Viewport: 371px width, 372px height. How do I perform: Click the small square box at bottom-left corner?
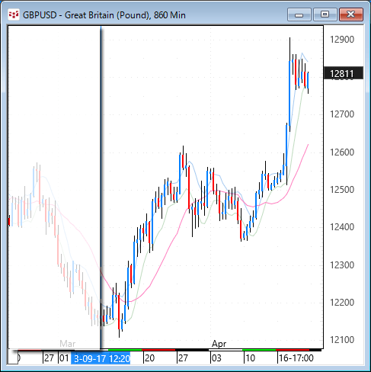(13, 357)
